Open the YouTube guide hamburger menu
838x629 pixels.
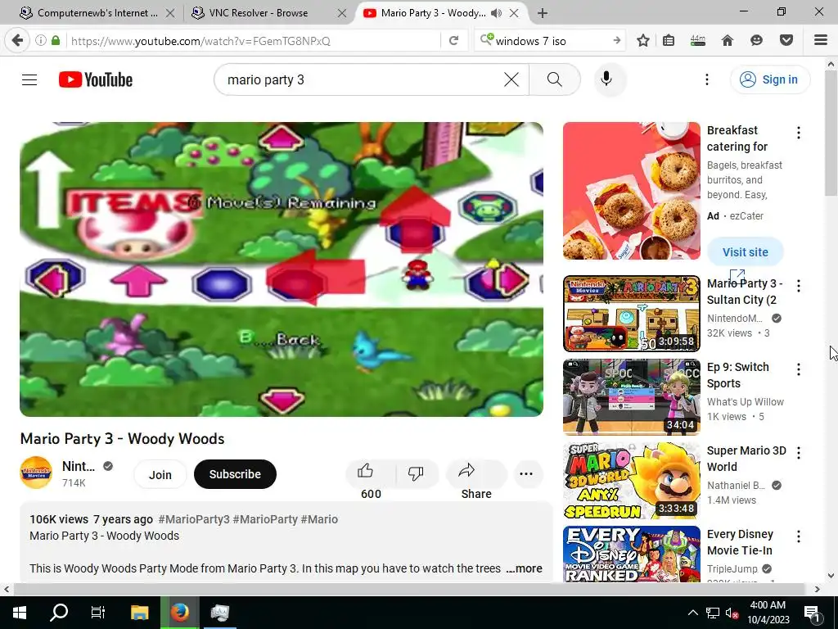[29, 79]
